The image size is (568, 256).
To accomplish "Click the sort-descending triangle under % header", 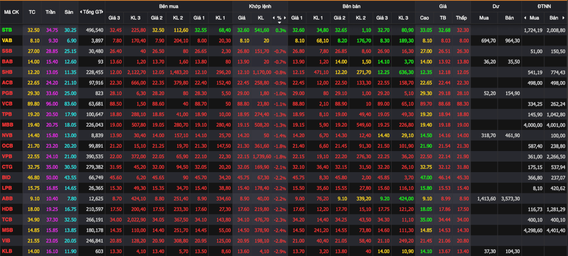I will point(280,22).
